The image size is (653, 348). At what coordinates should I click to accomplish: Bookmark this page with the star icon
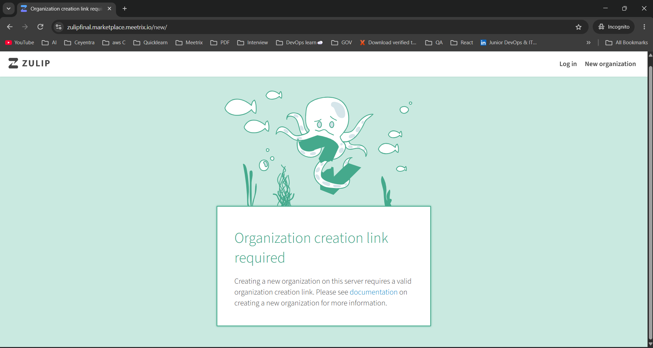coord(579,27)
